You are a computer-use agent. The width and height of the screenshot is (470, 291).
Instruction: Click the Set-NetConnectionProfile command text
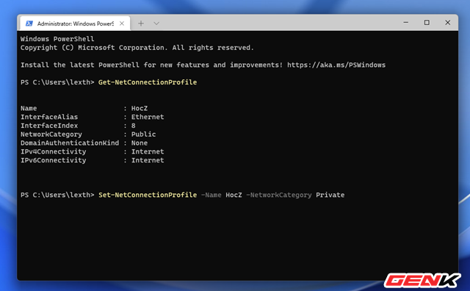pyautogui.click(x=148, y=195)
